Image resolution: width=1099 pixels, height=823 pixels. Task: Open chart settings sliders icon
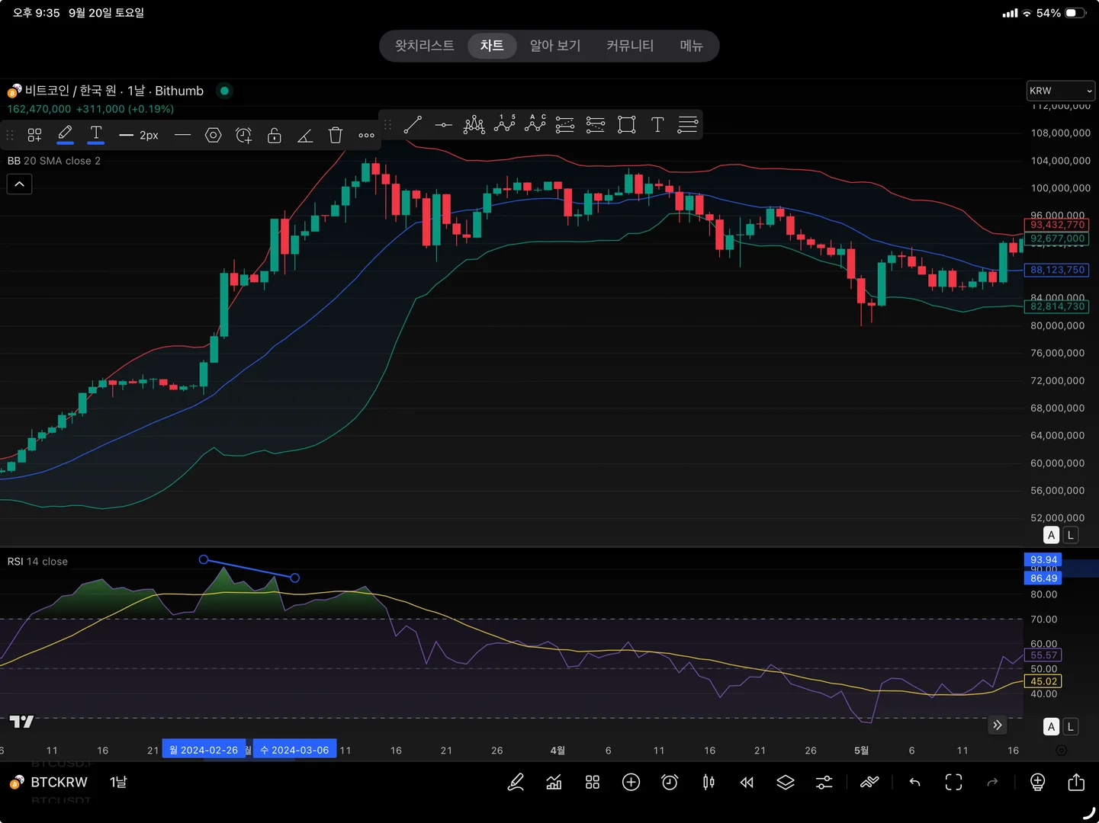(824, 782)
